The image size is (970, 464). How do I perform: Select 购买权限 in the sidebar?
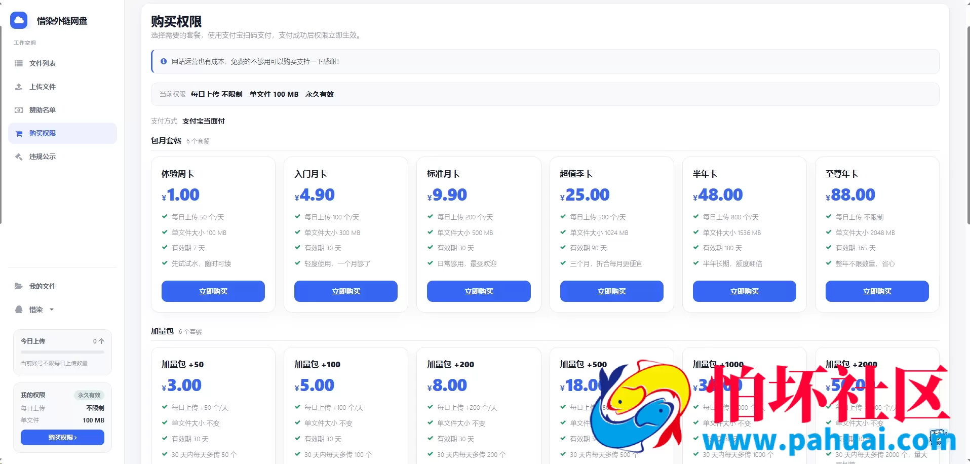62,133
